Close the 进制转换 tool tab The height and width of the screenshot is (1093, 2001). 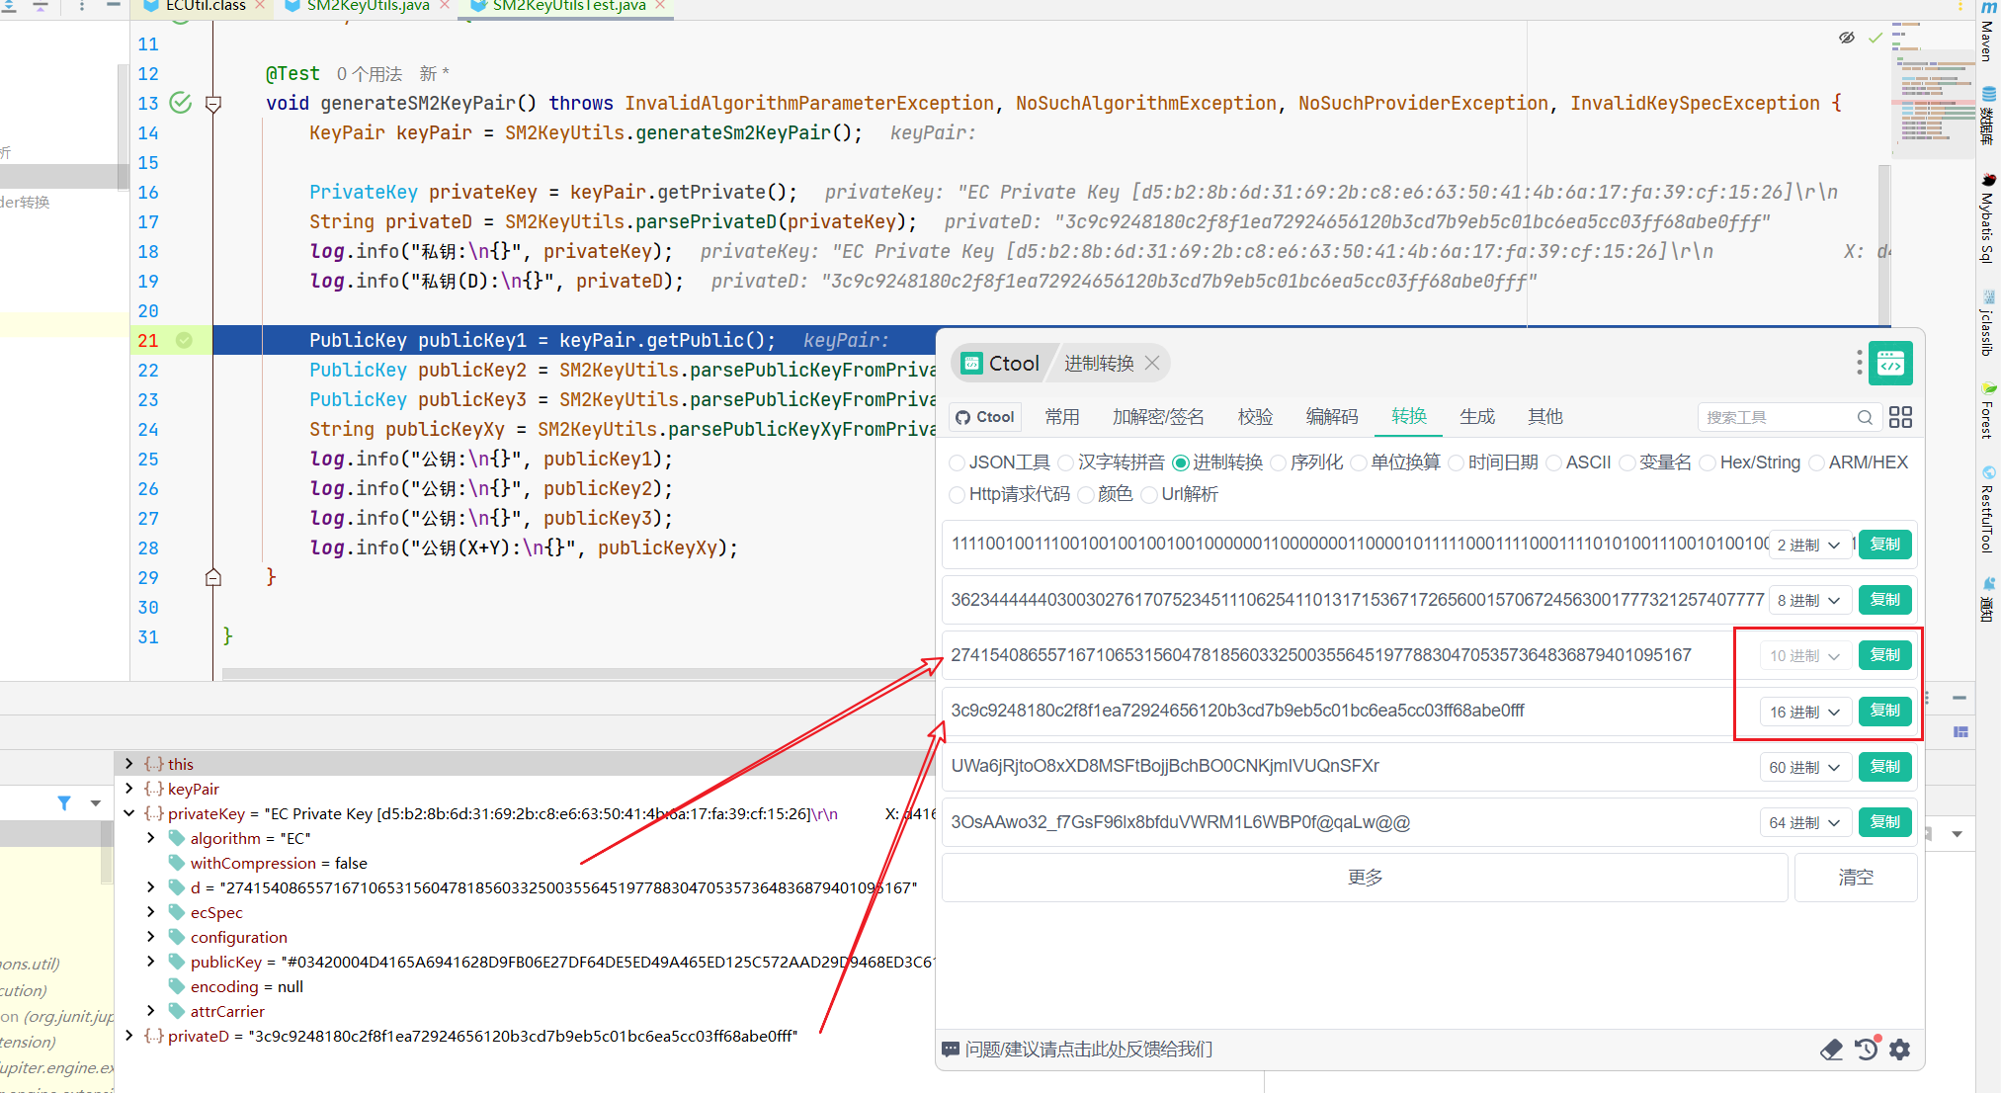click(1152, 363)
